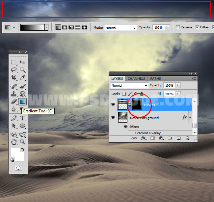Select the Eraser tool

pyautogui.click(x=13, y=101)
